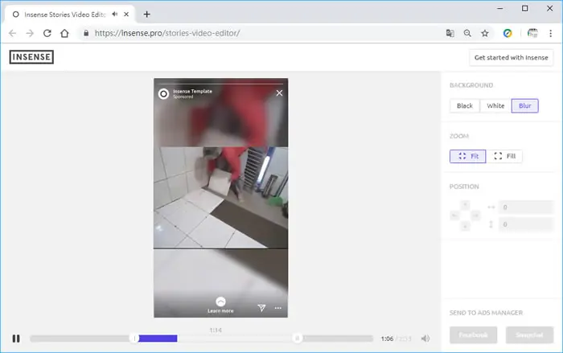Select the White background option
563x353 pixels.
pos(495,106)
